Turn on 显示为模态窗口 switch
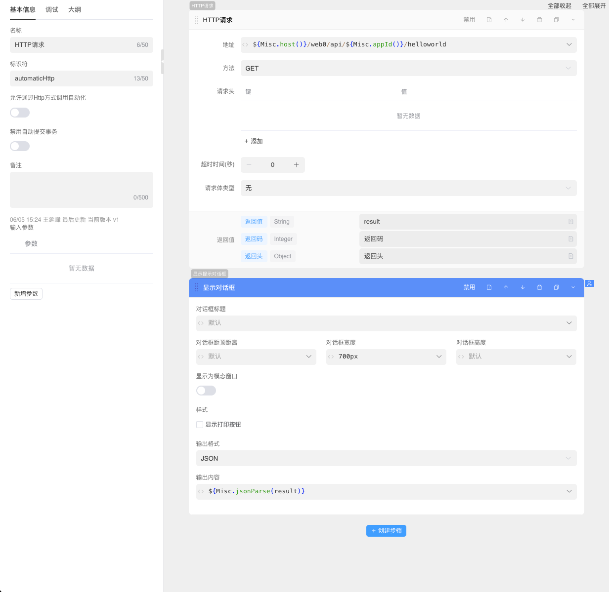The width and height of the screenshot is (609, 592). [x=206, y=391]
